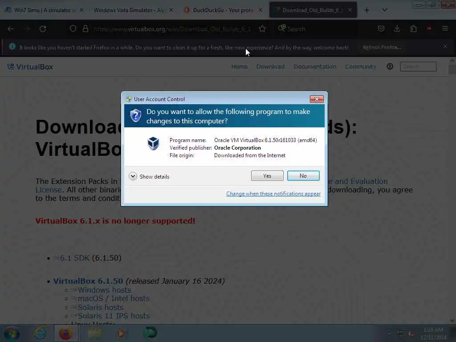Open the Windows hosts download link
The width and height of the screenshot is (456, 342).
[x=104, y=290]
